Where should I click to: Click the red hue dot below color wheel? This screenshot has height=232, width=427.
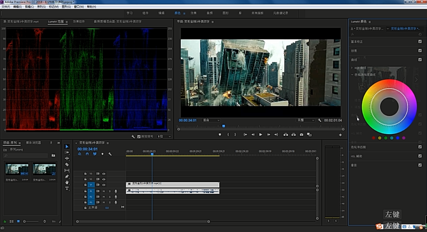point(374,138)
